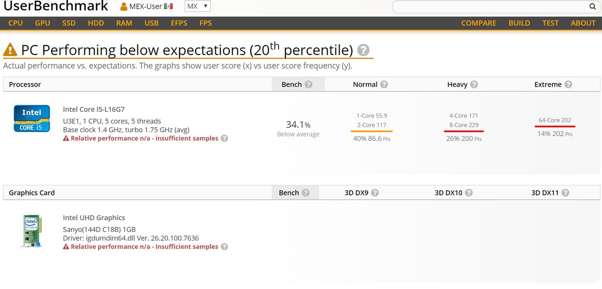Open the USB menu item
This screenshot has width=602, height=289.
(x=152, y=23)
